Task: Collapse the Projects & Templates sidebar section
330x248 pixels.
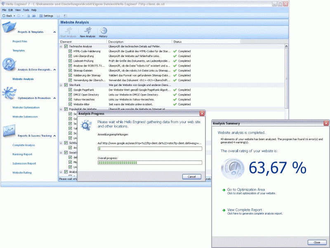Action: (x=54, y=32)
